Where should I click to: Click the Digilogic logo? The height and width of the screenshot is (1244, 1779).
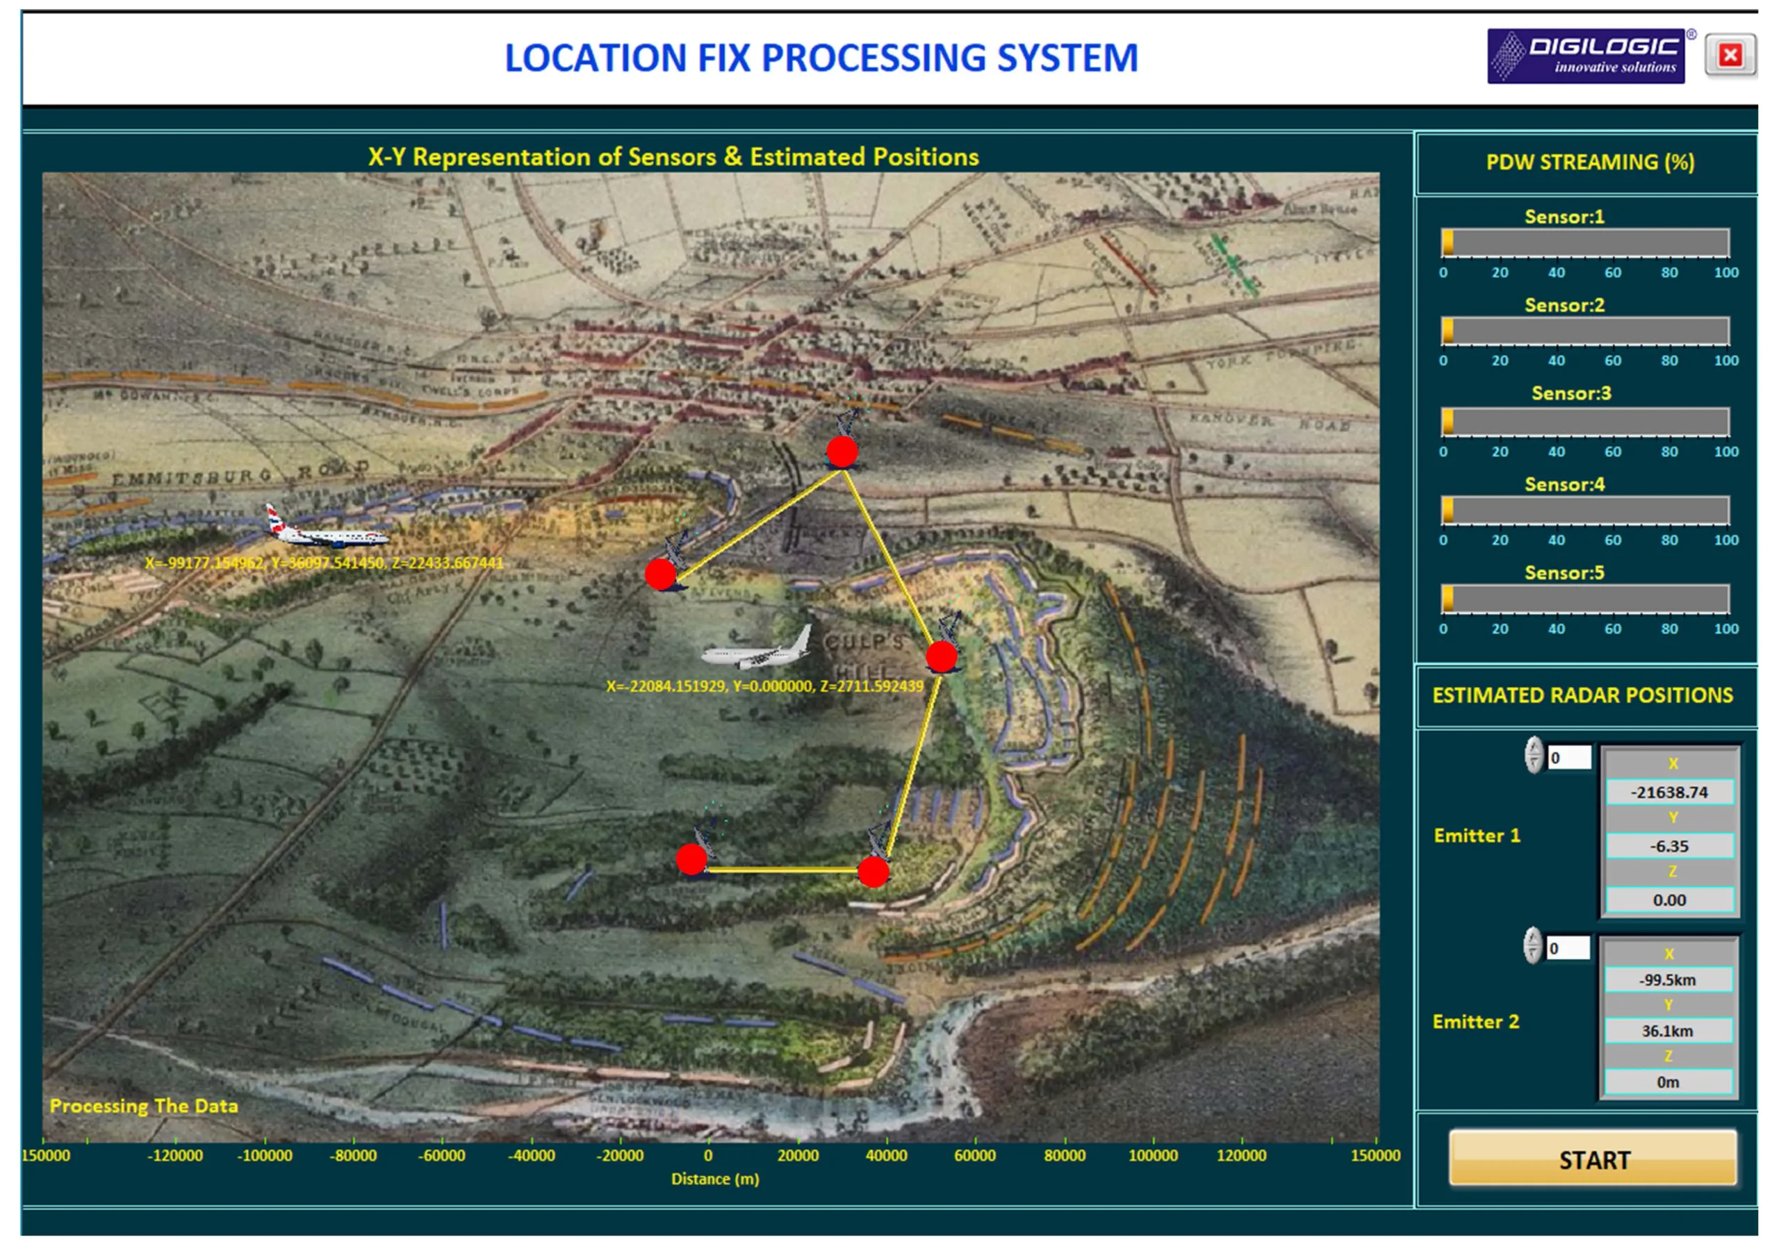pyautogui.click(x=1585, y=56)
